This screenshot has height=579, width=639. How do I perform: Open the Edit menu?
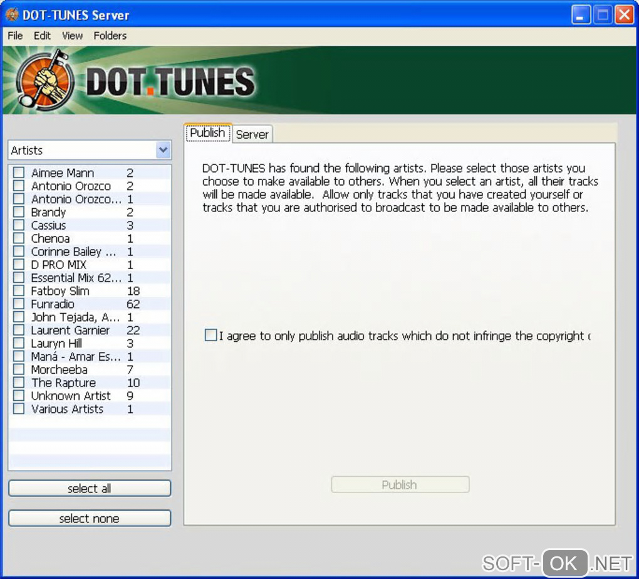point(42,36)
